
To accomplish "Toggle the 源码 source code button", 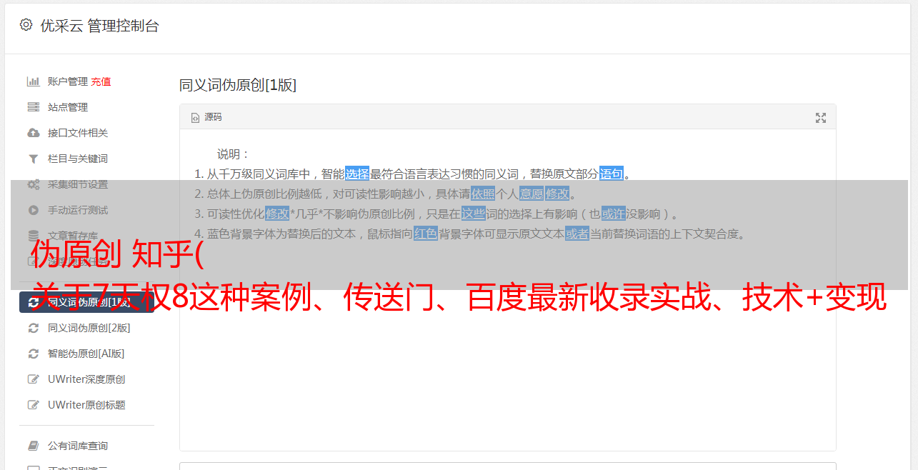I will [x=206, y=117].
